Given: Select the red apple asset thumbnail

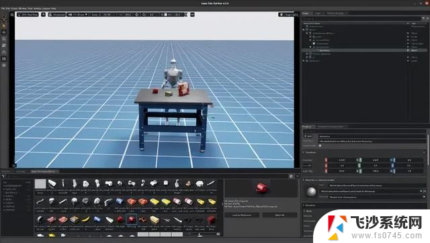Looking at the screenshot, I should 120,220.
